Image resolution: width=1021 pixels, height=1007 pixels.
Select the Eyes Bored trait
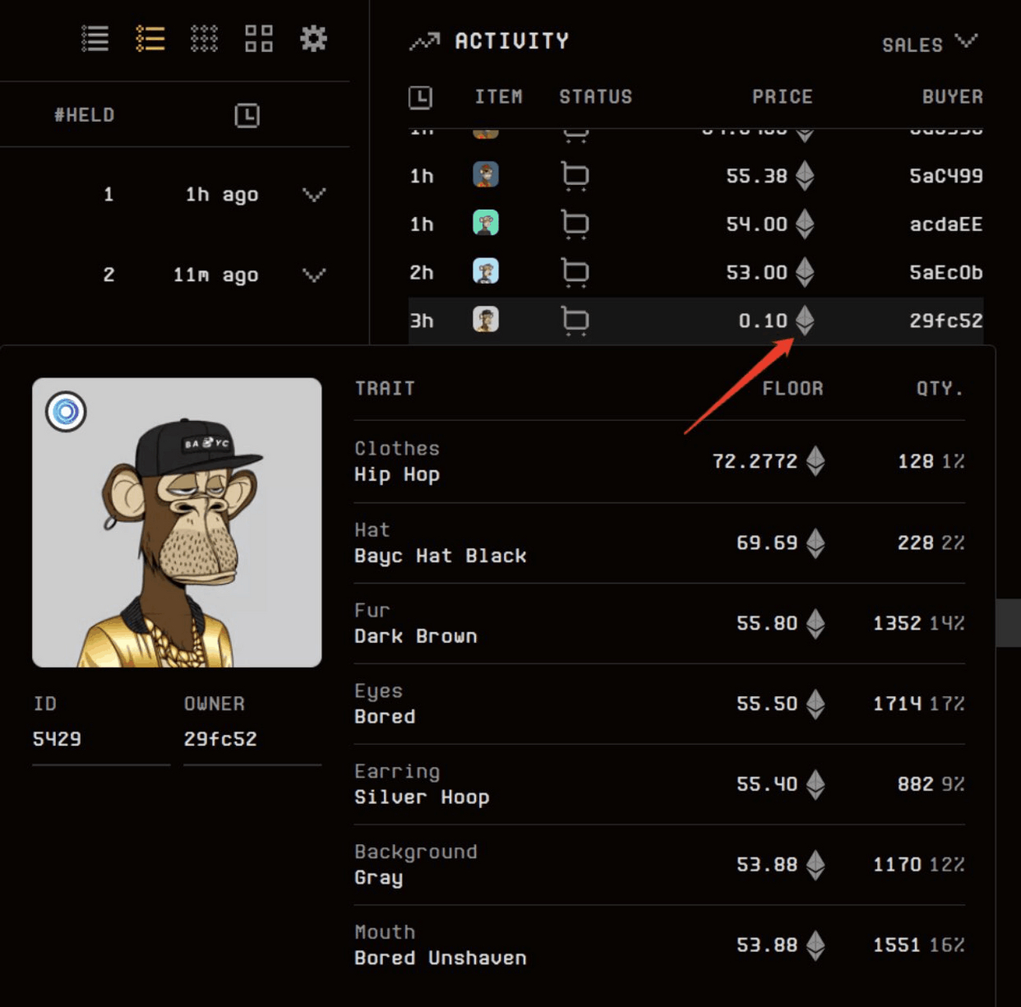(659, 703)
